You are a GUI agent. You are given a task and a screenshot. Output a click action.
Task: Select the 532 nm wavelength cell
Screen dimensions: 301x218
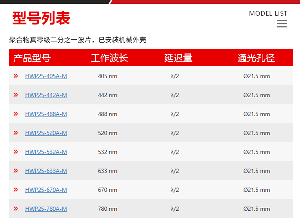click(x=107, y=152)
